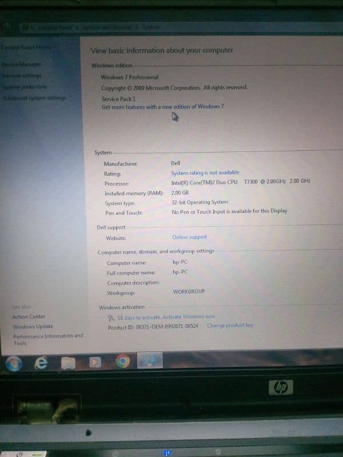Viewport: 343px width, 457px height.
Task: Open Windows Explorer from the taskbar
Action: (69, 362)
